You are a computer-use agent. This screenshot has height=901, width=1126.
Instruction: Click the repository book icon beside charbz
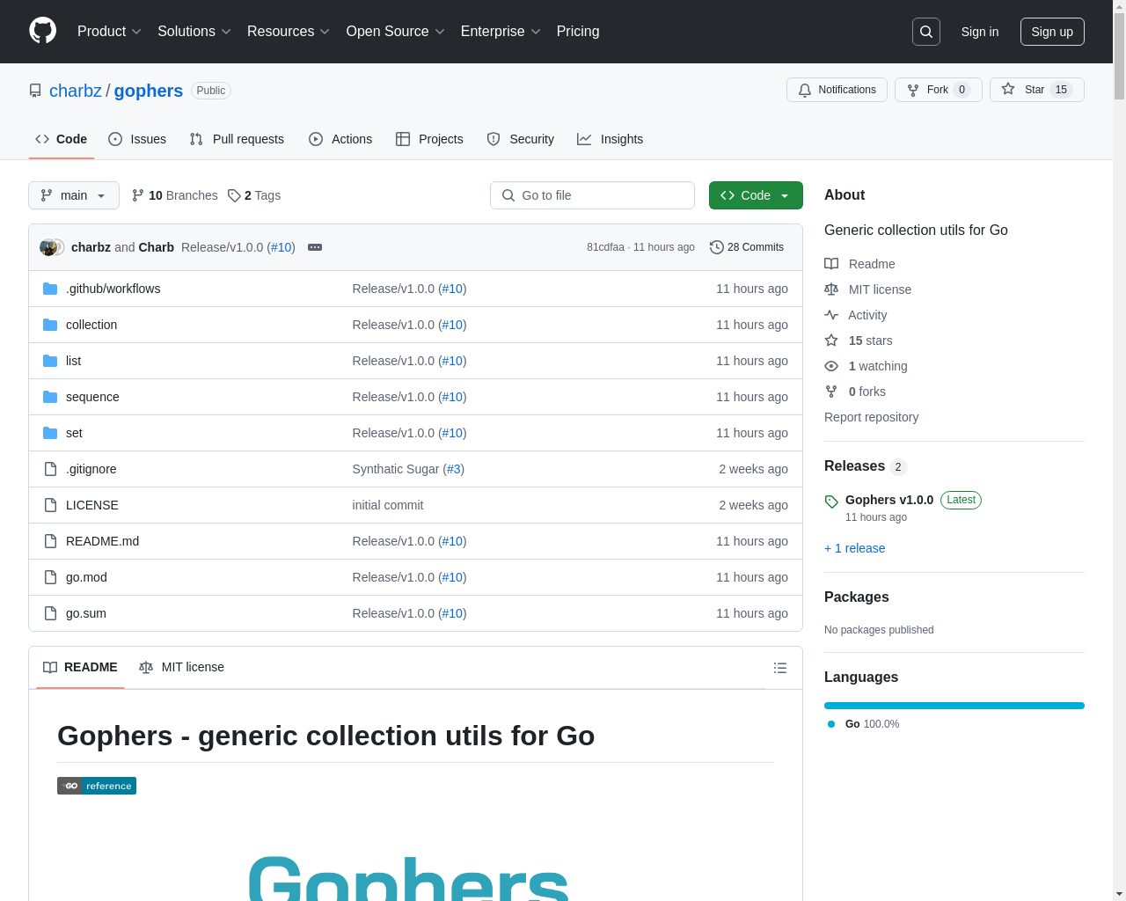(35, 91)
